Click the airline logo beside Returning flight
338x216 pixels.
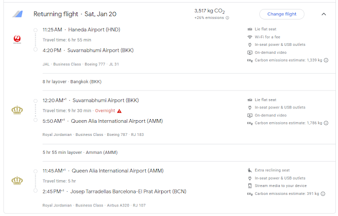coord(17,14)
